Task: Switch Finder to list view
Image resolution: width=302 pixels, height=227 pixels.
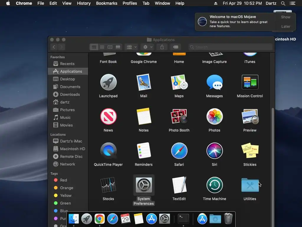Action: pyautogui.click(x=102, y=47)
